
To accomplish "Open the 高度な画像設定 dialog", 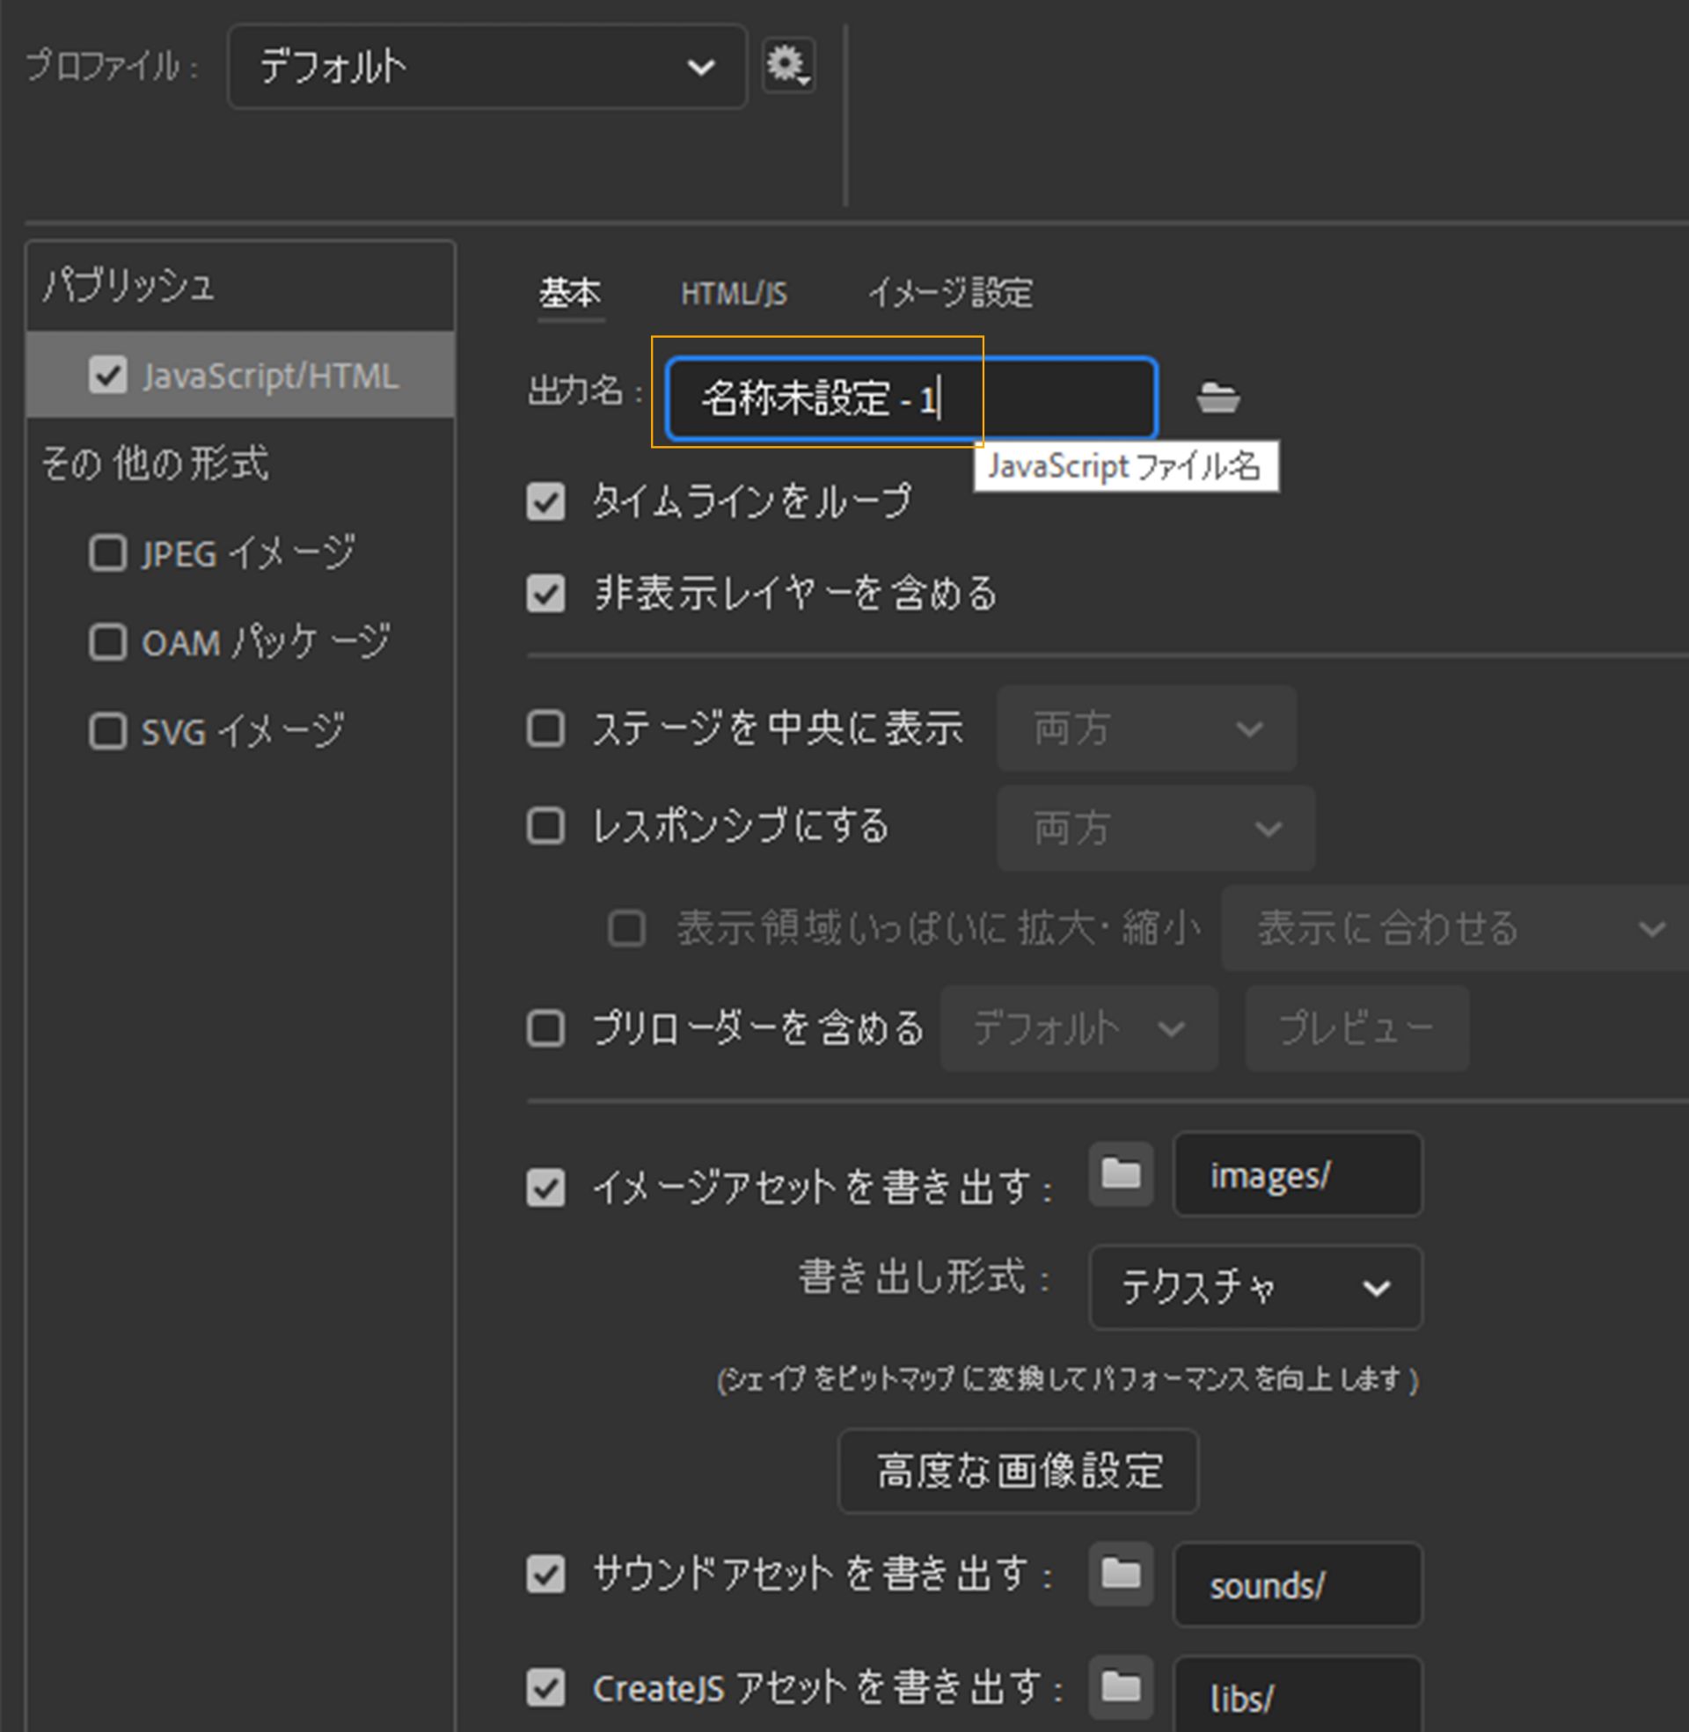I will [1017, 1471].
